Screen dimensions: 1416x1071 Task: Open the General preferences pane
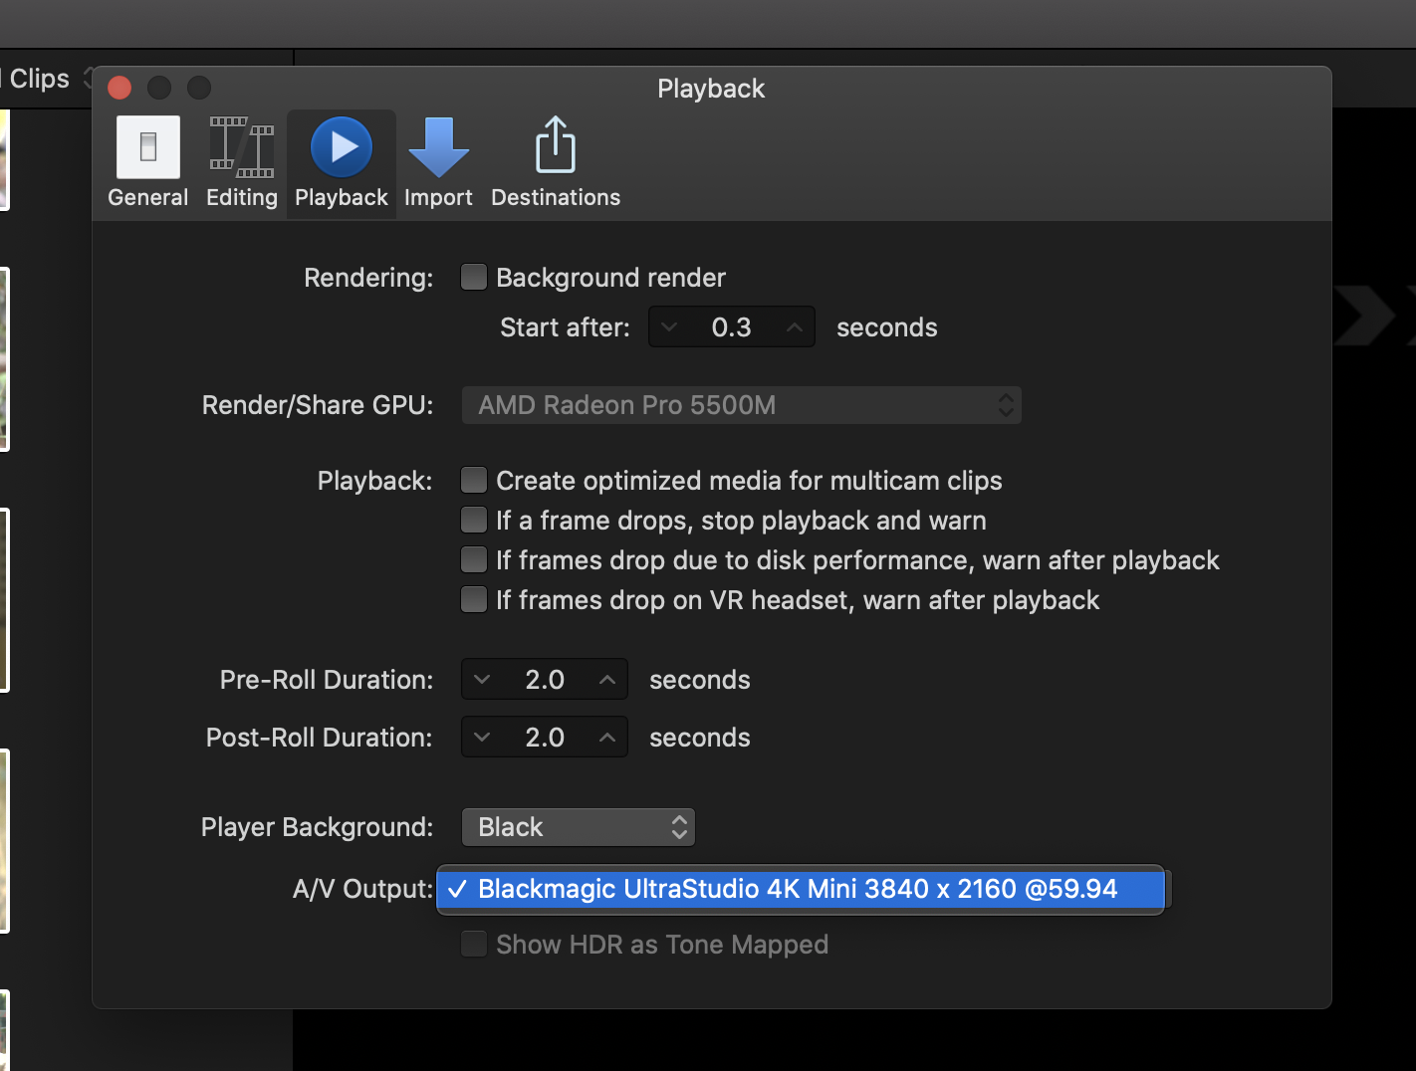pyautogui.click(x=147, y=162)
